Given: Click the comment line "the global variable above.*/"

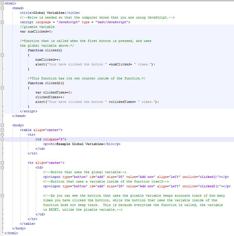Looking at the screenshot, I should point(47,45).
